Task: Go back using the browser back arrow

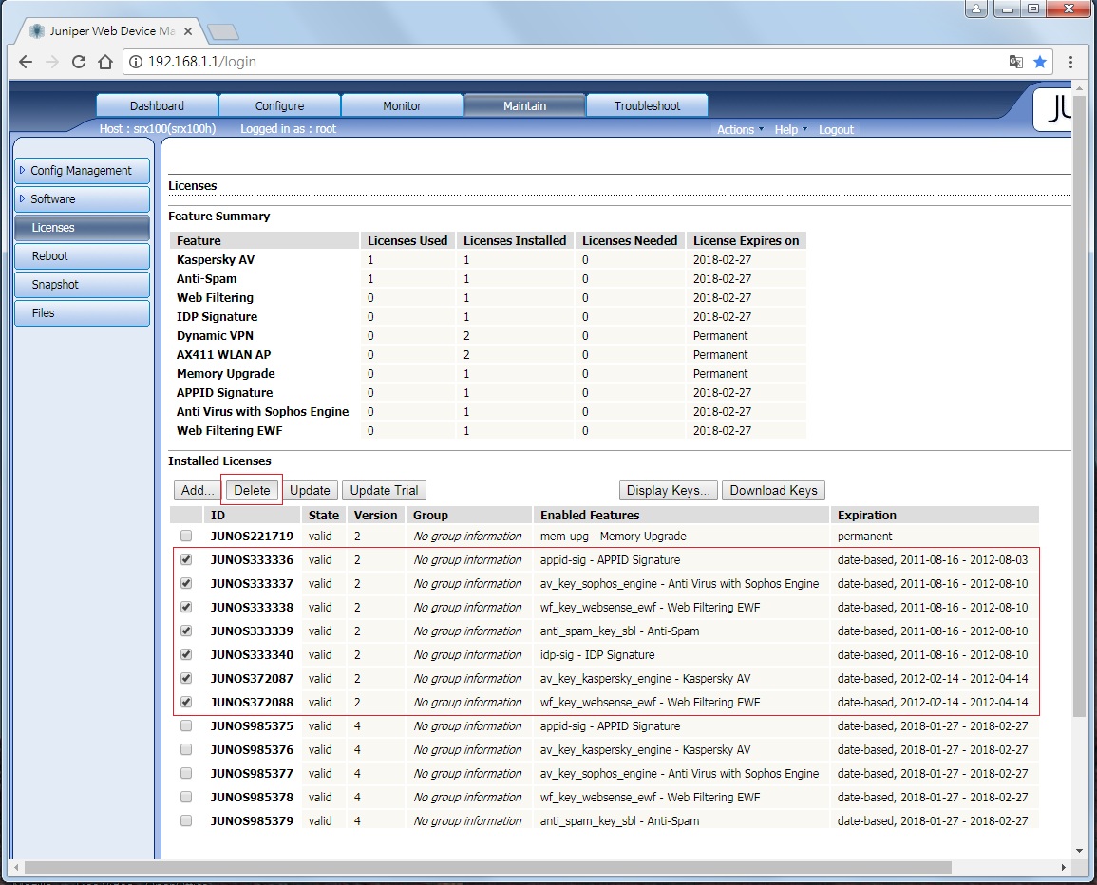Action: 26,62
